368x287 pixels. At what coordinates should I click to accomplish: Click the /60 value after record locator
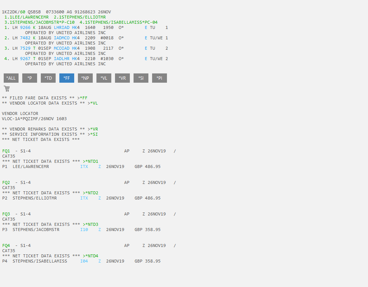click(x=22, y=12)
